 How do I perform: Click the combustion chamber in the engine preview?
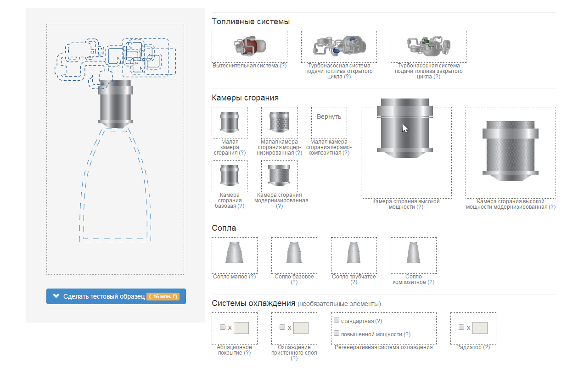(115, 104)
